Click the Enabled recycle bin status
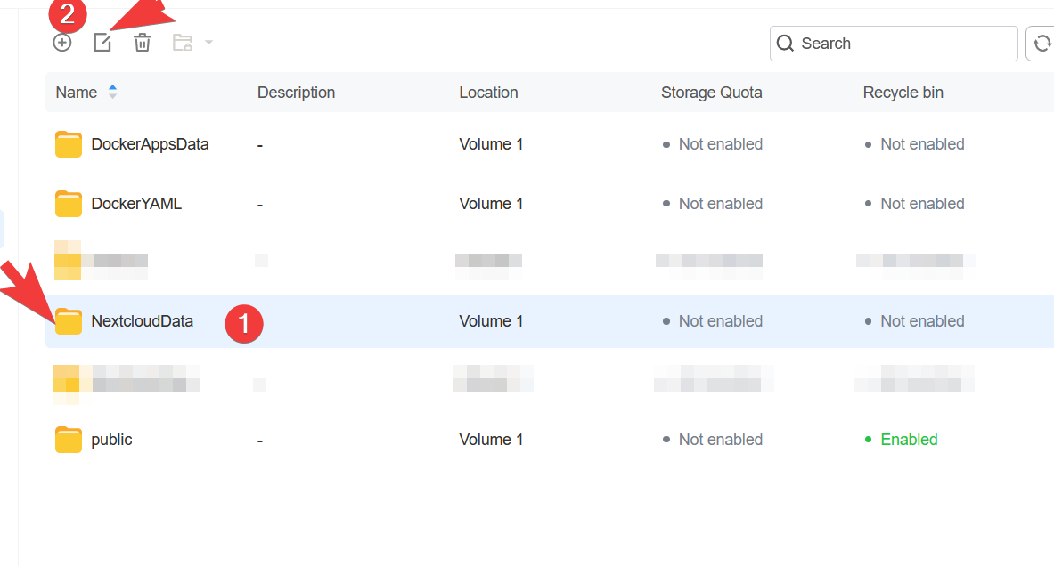 (x=908, y=440)
